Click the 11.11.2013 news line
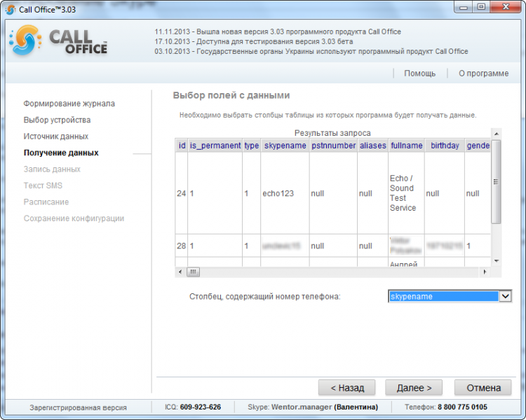The image size is (526, 420). [x=278, y=31]
